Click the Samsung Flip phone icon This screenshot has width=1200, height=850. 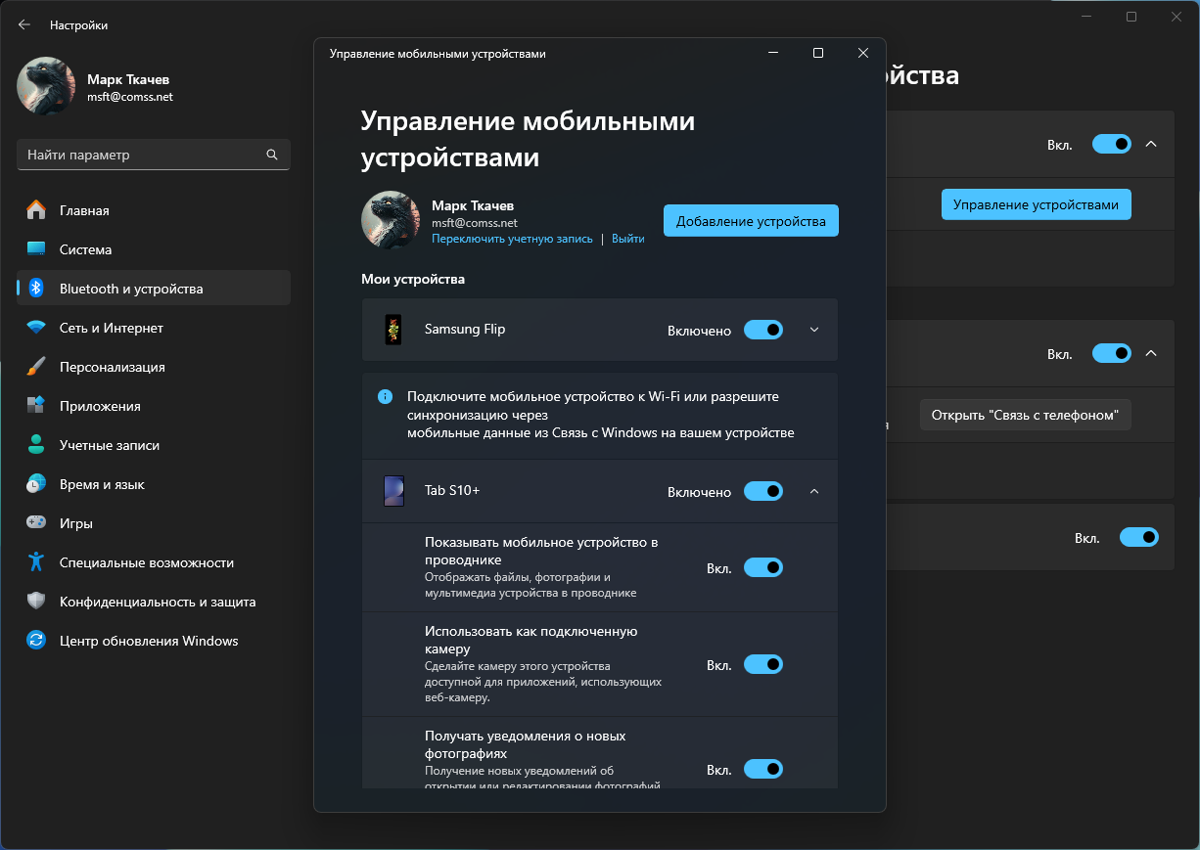click(393, 330)
